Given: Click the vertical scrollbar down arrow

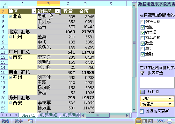Looking at the screenshot, I should tap(134, 110).
